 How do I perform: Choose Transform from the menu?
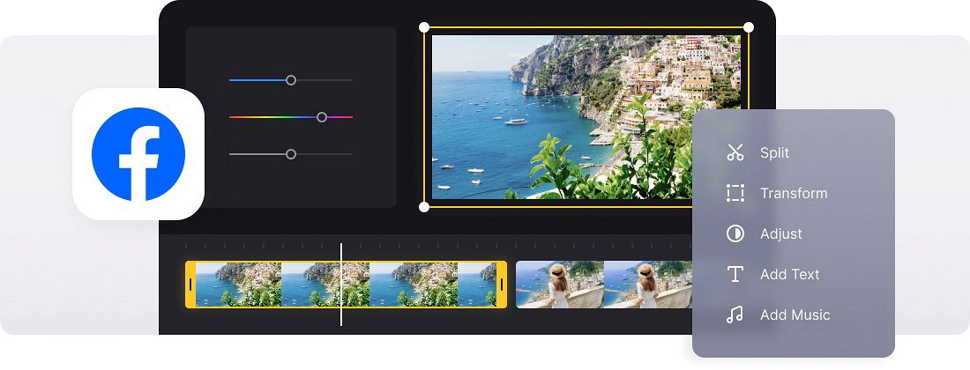[x=794, y=193]
